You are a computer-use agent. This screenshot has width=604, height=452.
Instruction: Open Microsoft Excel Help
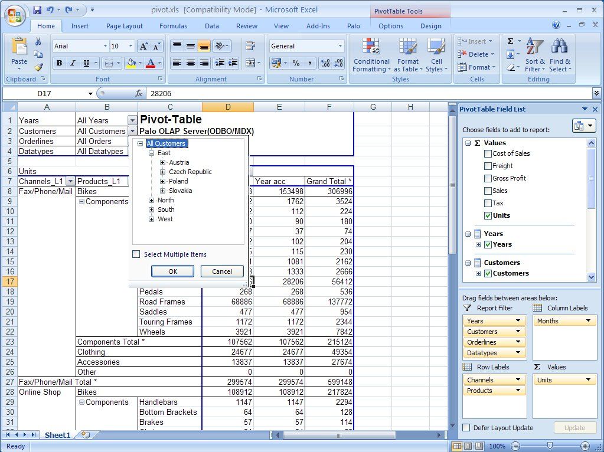[x=556, y=25]
